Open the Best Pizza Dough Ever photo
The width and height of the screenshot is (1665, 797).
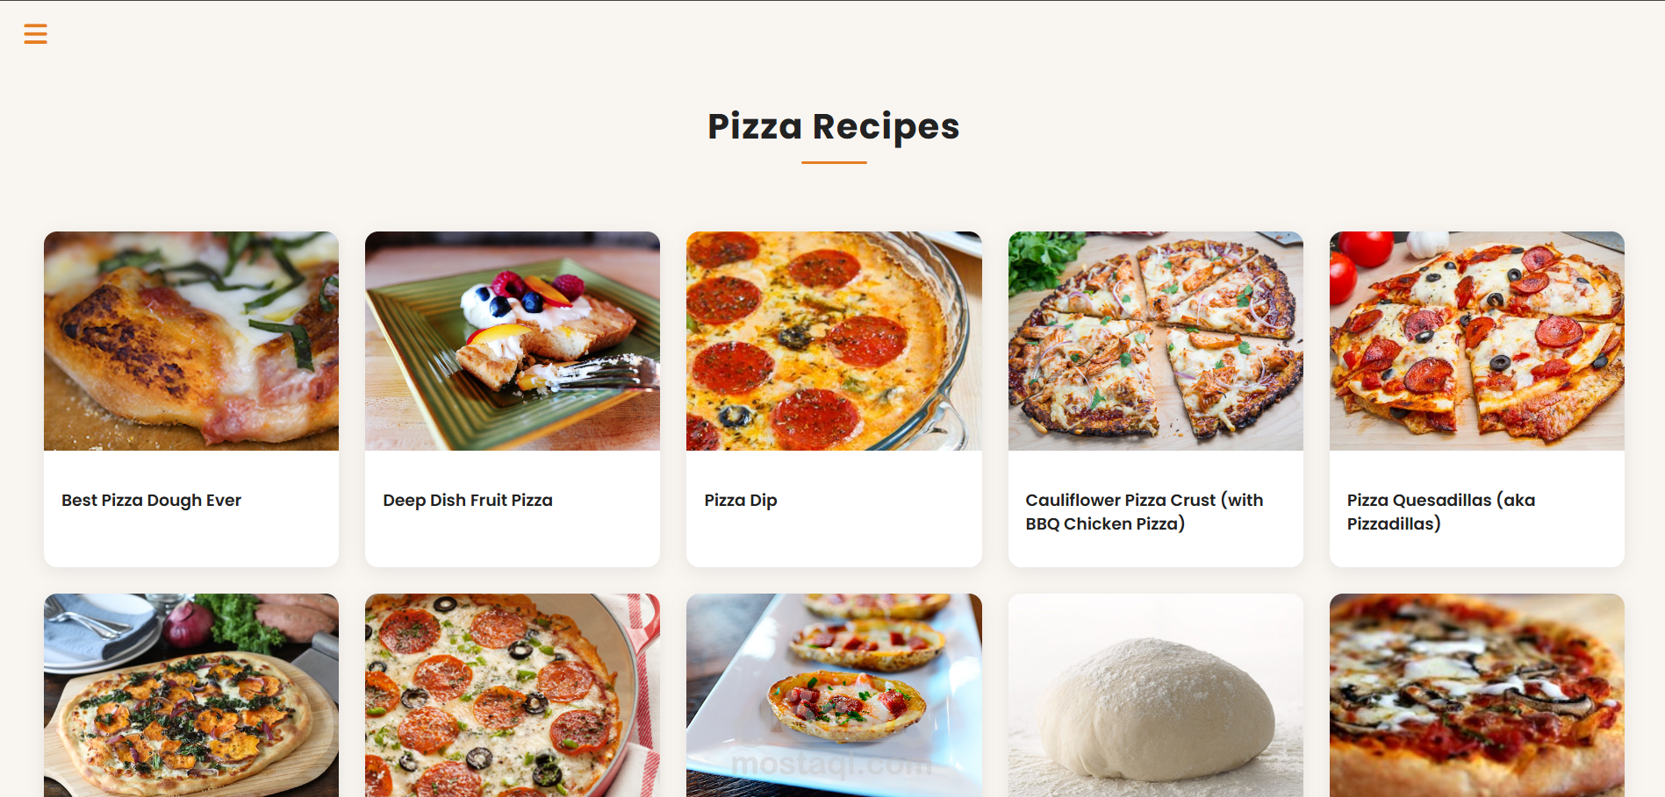pos(191,341)
